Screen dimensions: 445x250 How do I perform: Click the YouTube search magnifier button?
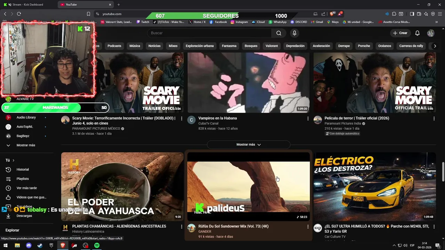[x=279, y=33]
